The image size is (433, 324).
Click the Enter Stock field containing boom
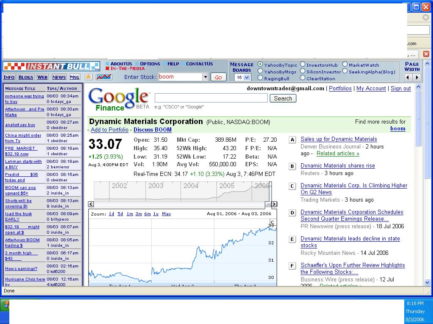[x=181, y=77]
